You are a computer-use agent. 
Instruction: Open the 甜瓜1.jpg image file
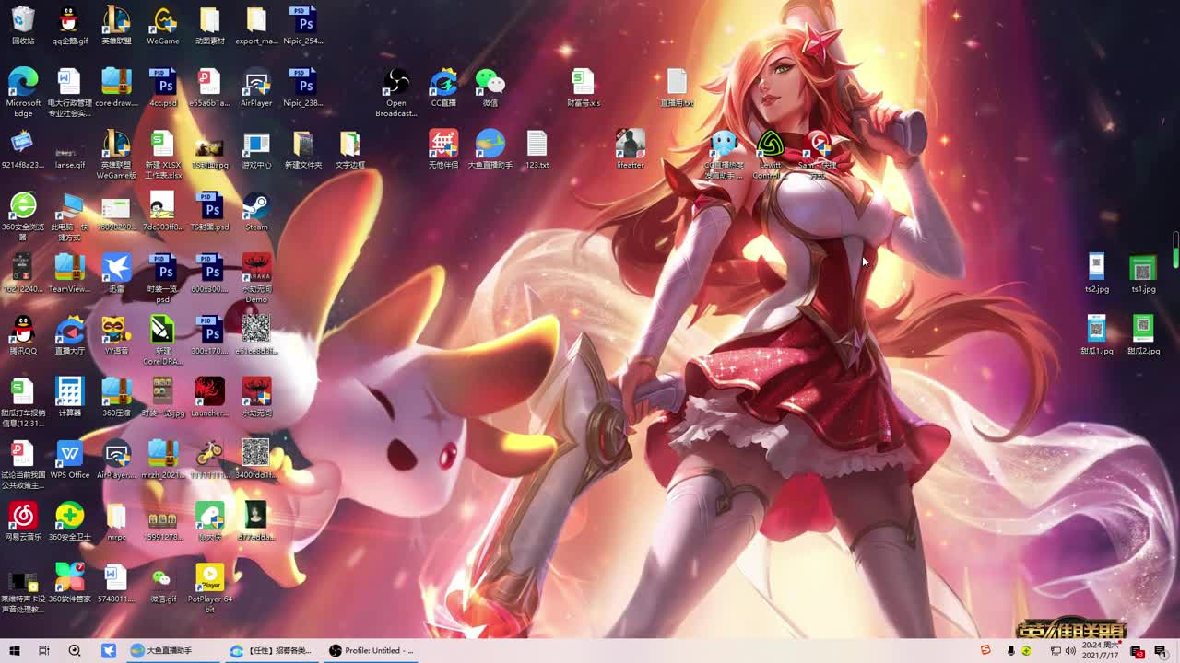coord(1096,330)
